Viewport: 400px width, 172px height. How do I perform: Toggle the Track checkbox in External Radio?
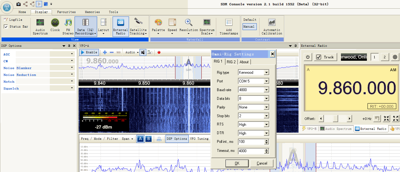coord(318,57)
